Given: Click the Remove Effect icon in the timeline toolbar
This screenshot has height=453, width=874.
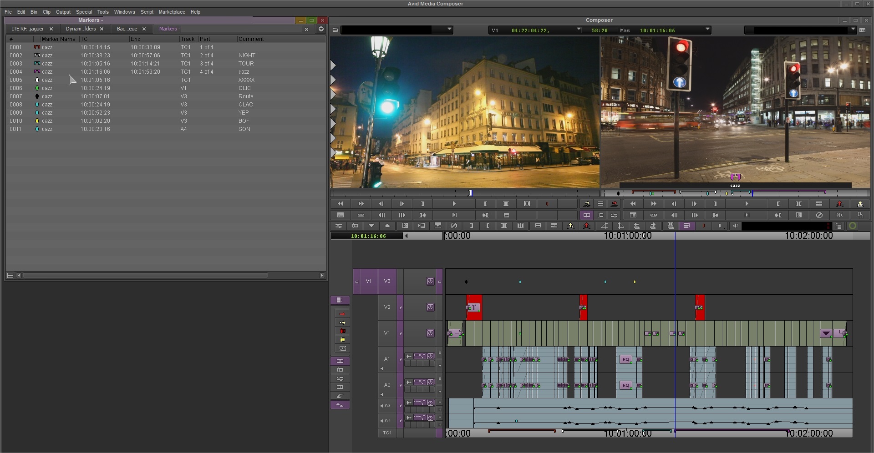Looking at the screenshot, I should [x=453, y=226].
